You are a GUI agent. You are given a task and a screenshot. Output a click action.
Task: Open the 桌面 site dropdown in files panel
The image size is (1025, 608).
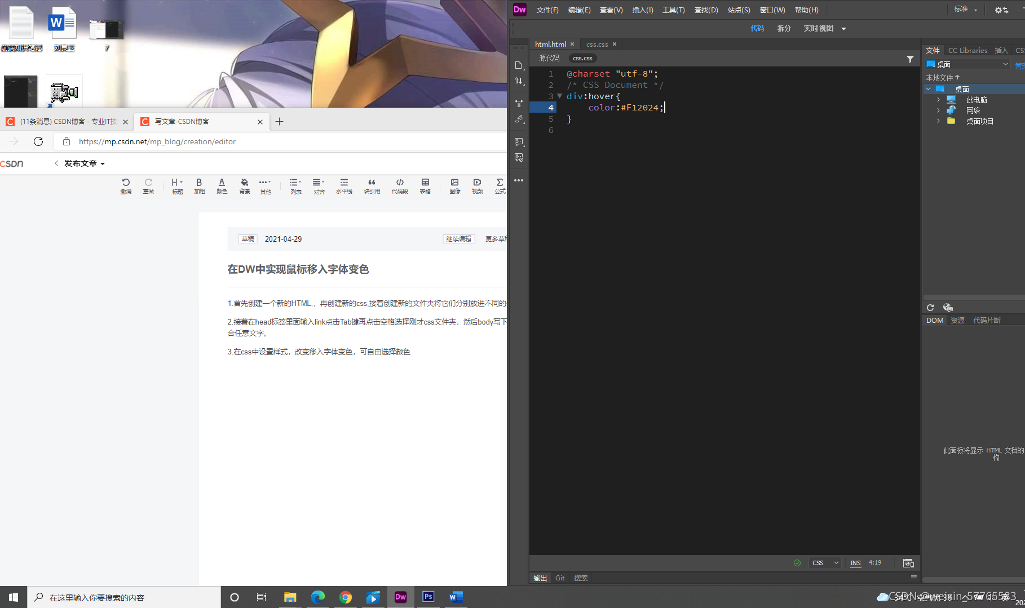967,64
